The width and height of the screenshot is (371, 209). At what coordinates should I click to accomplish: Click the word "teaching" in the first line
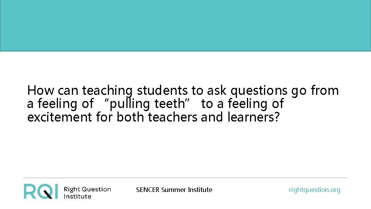point(107,91)
